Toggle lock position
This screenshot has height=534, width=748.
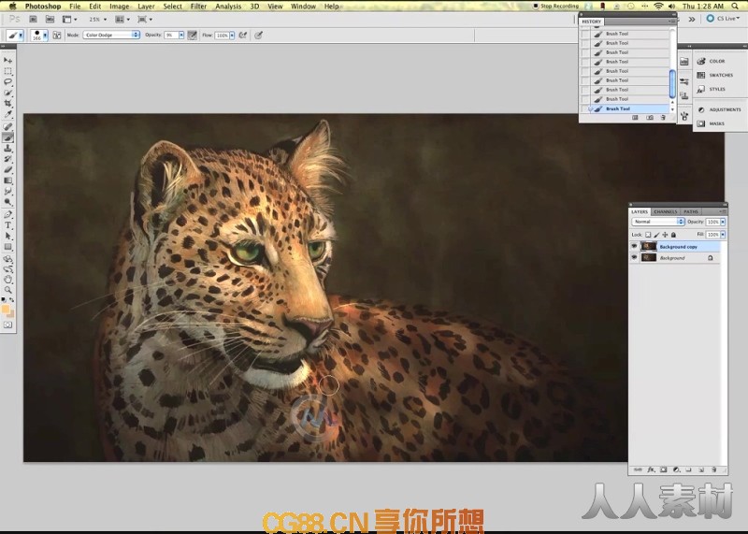(665, 235)
